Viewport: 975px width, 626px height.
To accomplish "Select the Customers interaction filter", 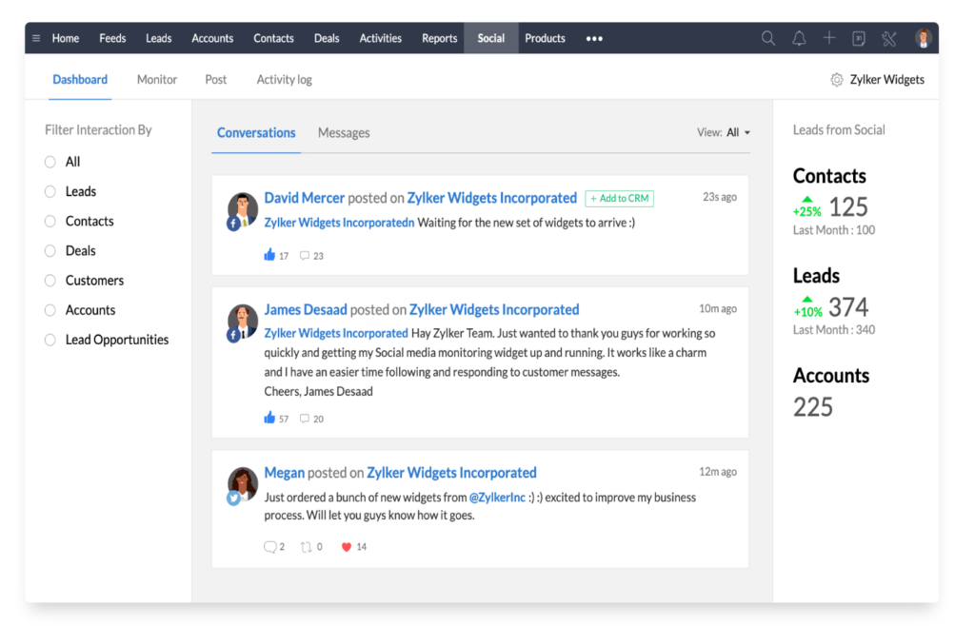I will tap(49, 280).
